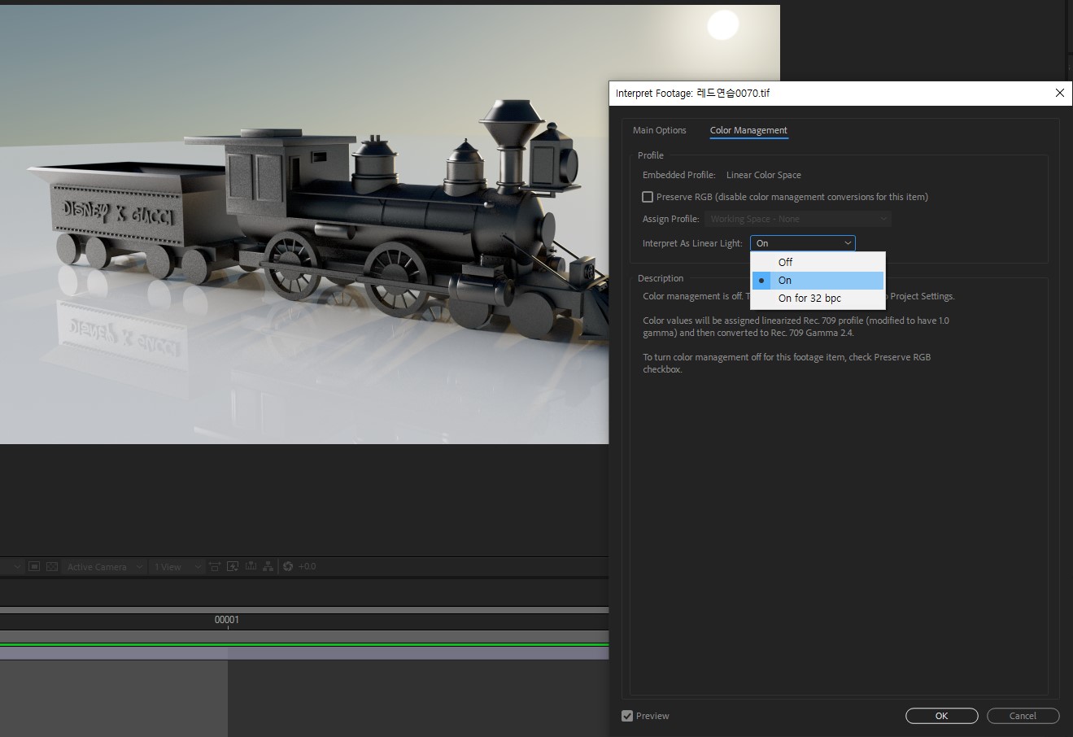Open the Active Camera view dropdown

click(105, 567)
